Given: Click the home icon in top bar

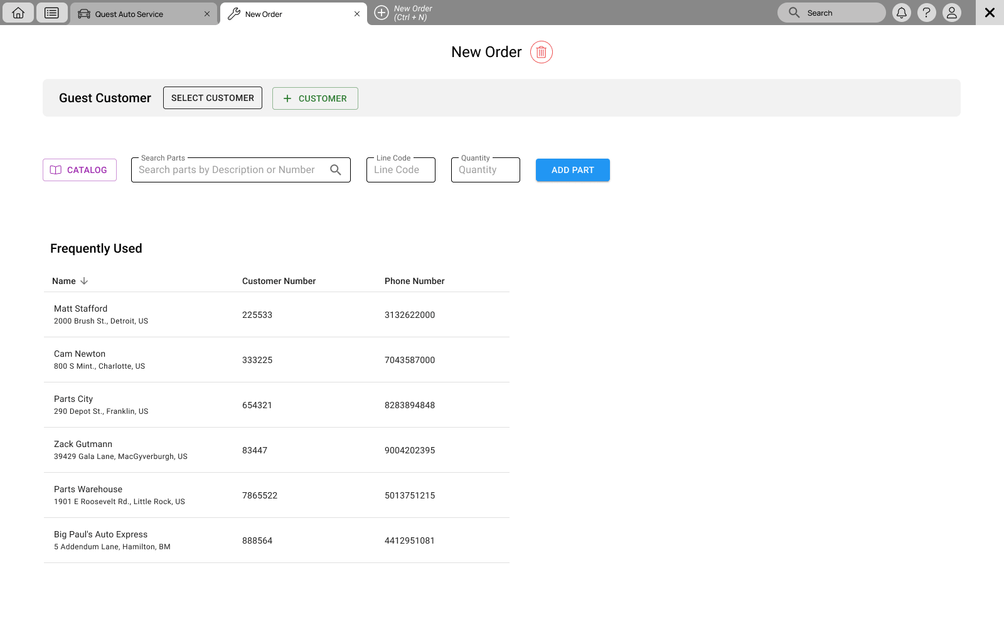Looking at the screenshot, I should [18, 13].
